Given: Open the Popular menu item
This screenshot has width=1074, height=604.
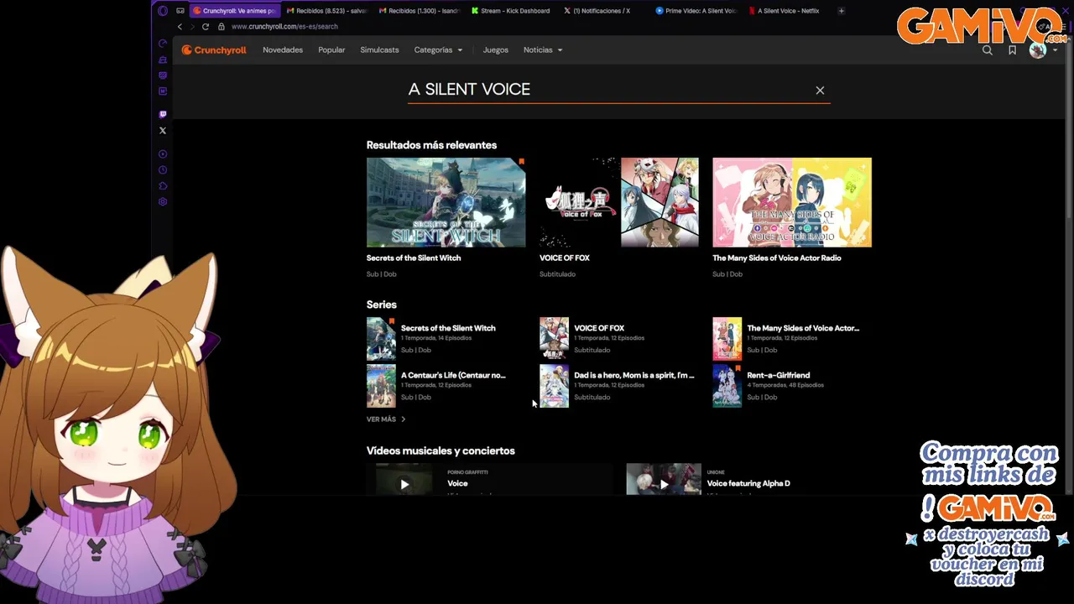Looking at the screenshot, I should [331, 50].
